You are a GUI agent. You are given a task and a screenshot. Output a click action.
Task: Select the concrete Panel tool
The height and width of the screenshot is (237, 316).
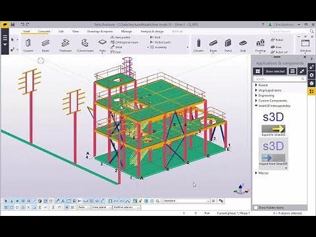point(228,45)
